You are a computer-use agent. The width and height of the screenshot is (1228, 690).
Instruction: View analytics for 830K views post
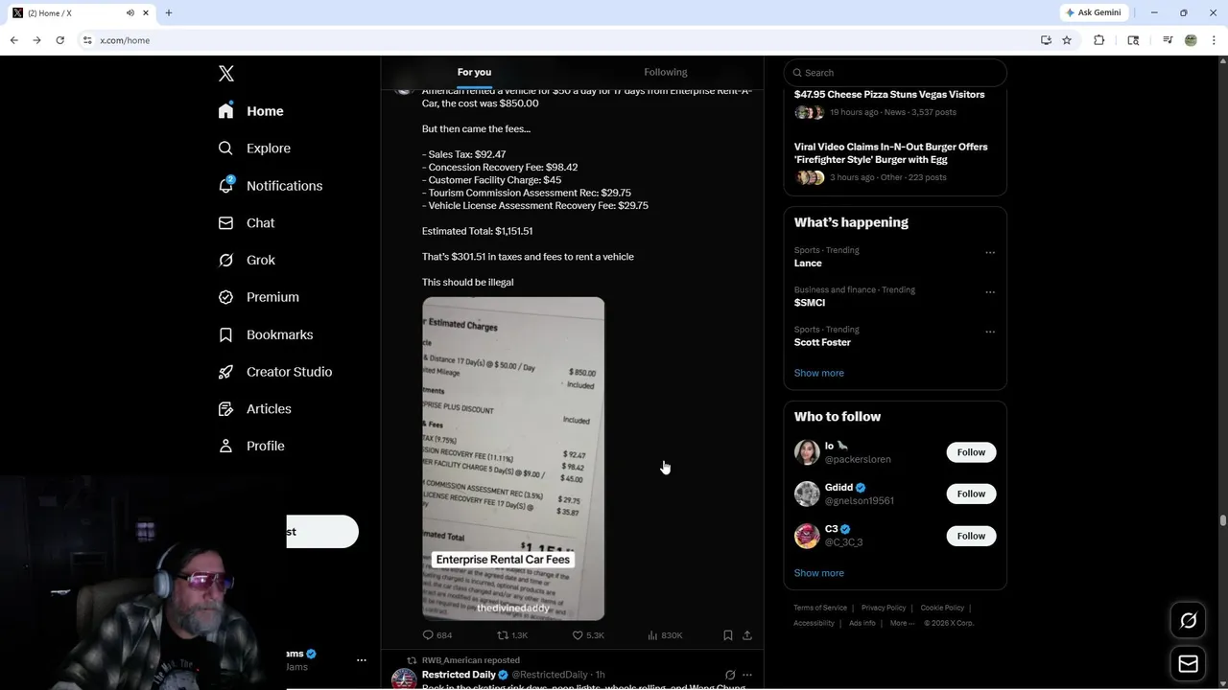pyautogui.click(x=665, y=635)
